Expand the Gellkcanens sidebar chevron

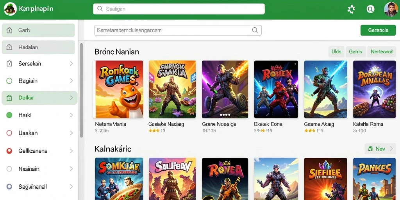pyautogui.click(x=71, y=151)
